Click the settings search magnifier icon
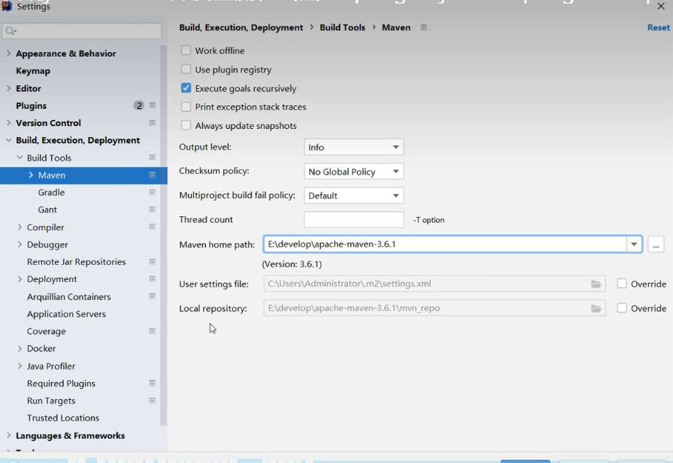 11,31
